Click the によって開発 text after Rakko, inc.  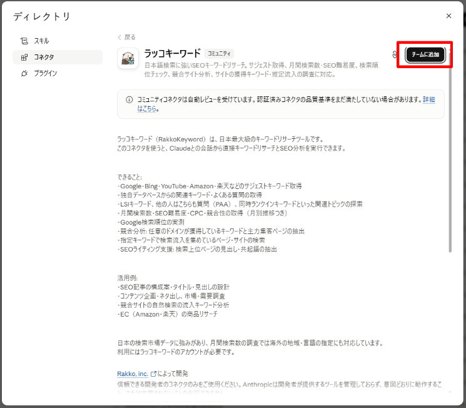tap(173, 374)
